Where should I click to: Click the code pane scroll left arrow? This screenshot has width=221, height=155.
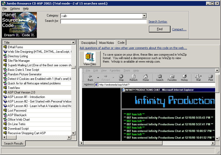click(81, 143)
